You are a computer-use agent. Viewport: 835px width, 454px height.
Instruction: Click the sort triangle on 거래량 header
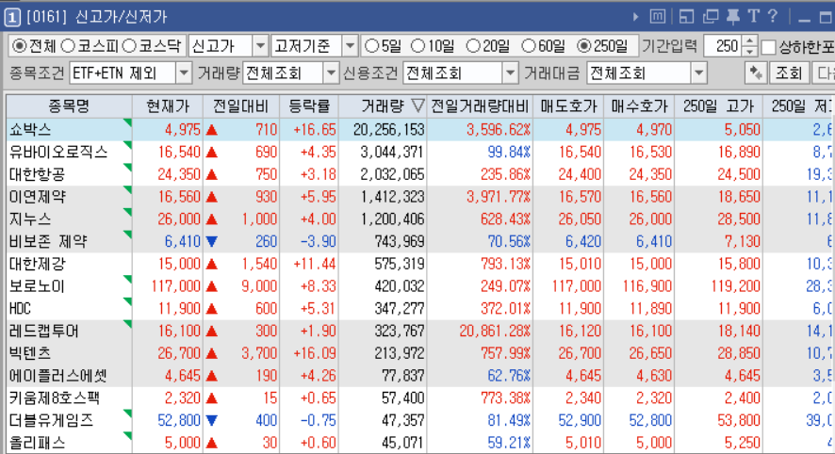418,105
